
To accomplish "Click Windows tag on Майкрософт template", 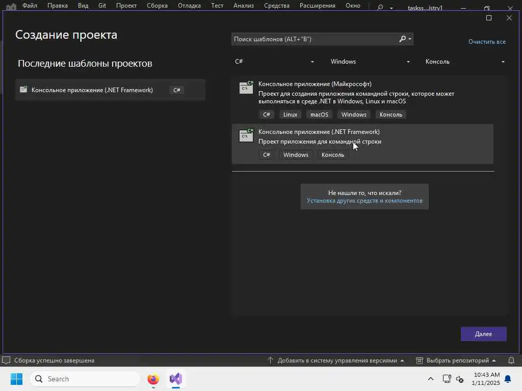I will click(354, 115).
